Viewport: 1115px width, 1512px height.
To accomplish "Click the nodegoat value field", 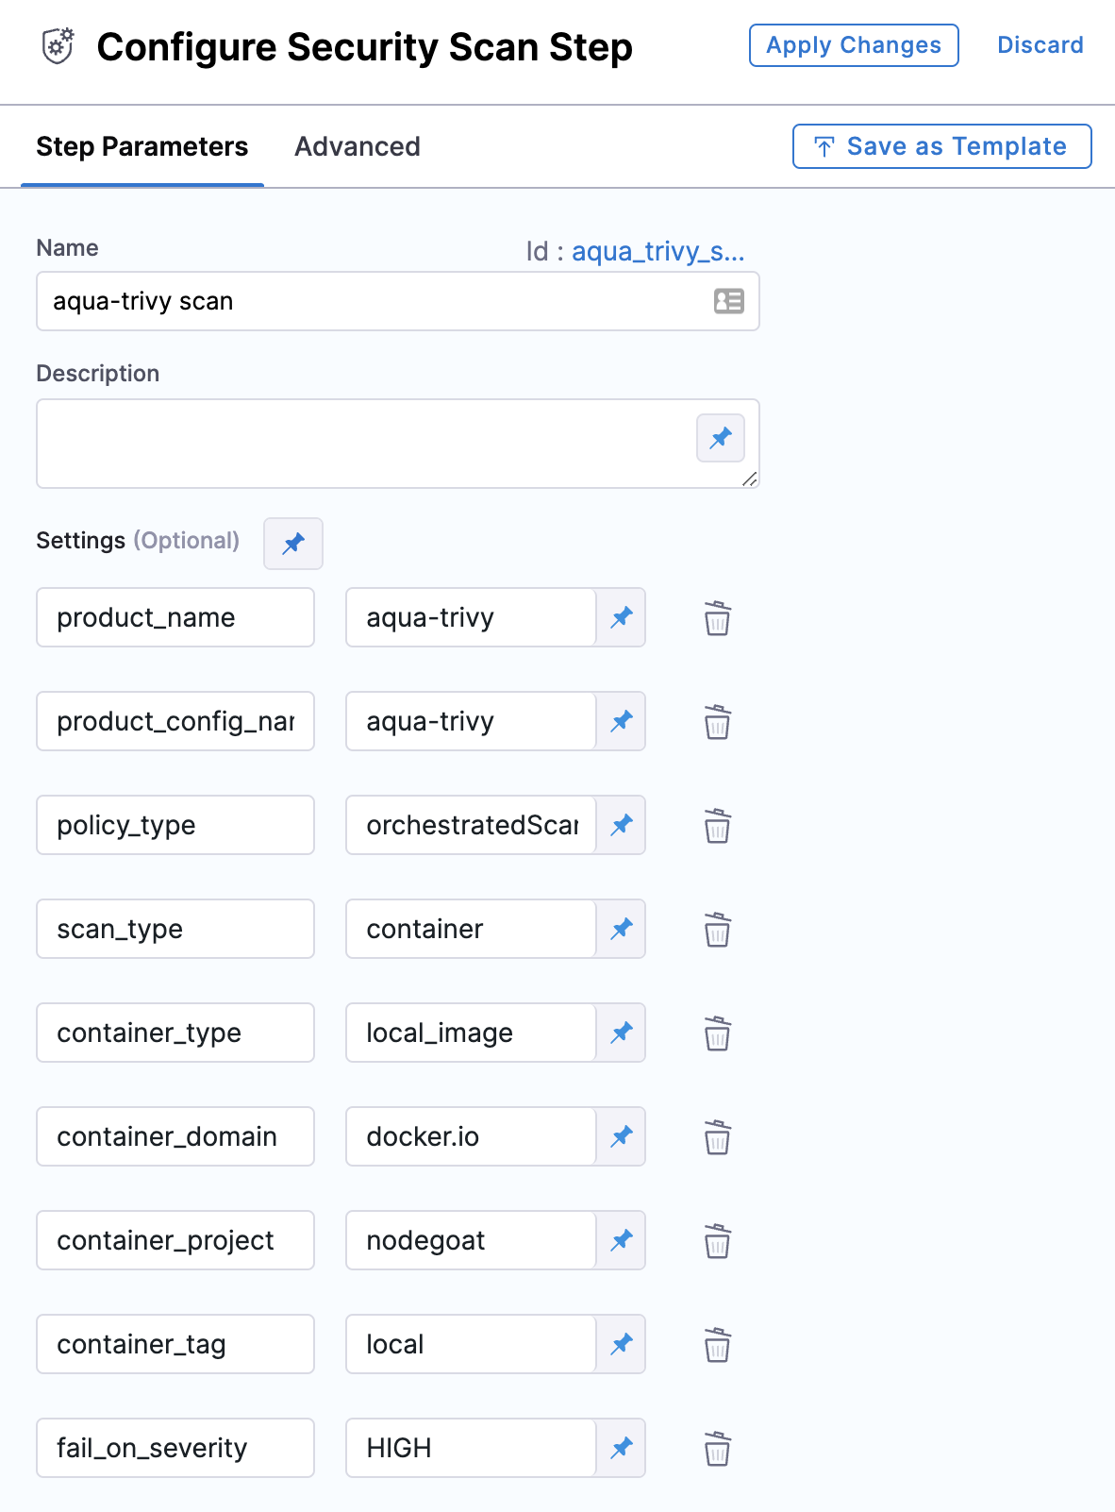I will 471,1240.
